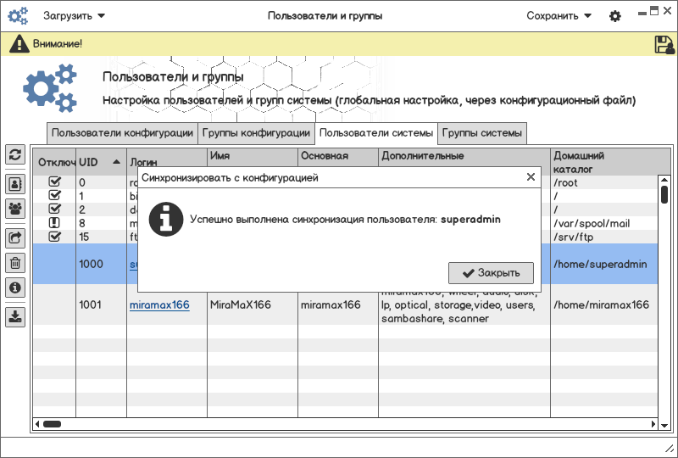The image size is (678, 458).
Task: Click the trash delete sidebar icon
Action: 15,263
